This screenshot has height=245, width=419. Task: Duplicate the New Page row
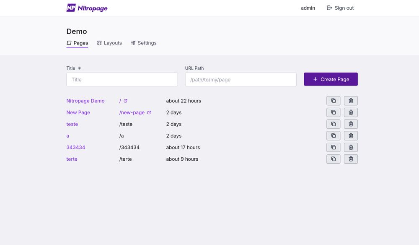(x=333, y=112)
